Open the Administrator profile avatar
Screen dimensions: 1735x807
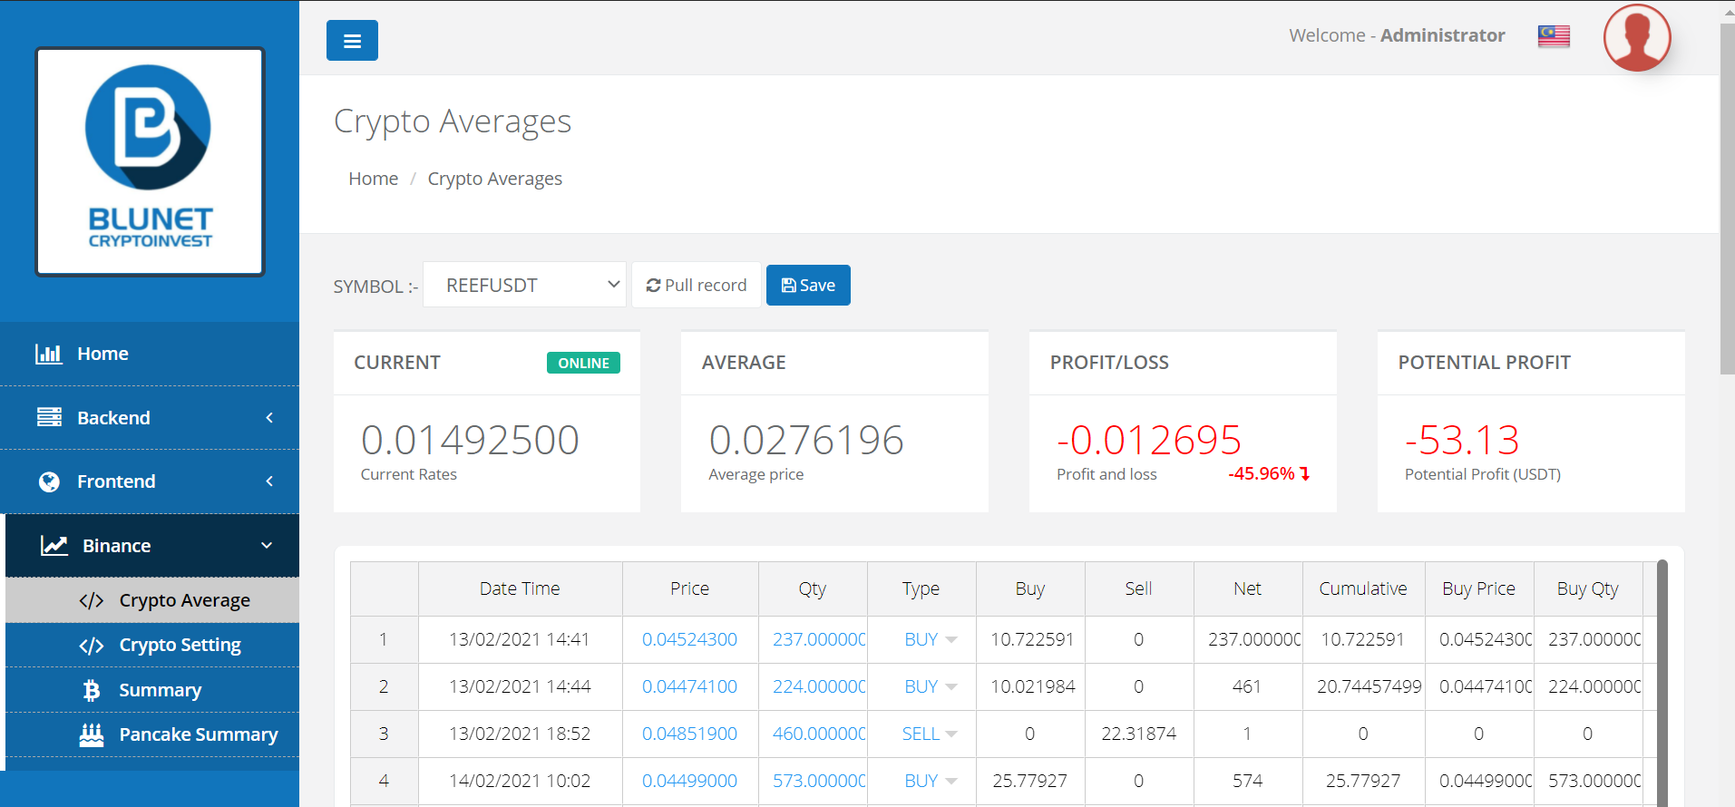pos(1636,38)
